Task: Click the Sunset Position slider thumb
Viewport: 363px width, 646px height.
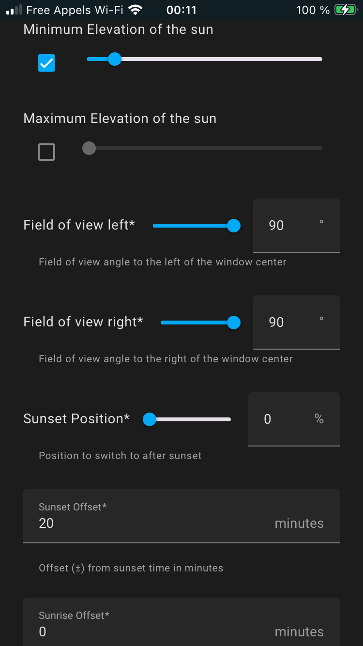Action: click(150, 419)
